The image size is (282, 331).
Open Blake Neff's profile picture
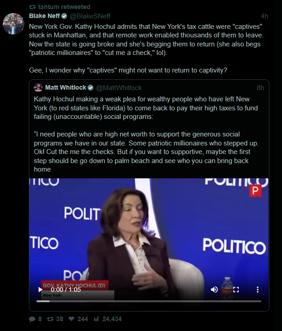[14, 23]
